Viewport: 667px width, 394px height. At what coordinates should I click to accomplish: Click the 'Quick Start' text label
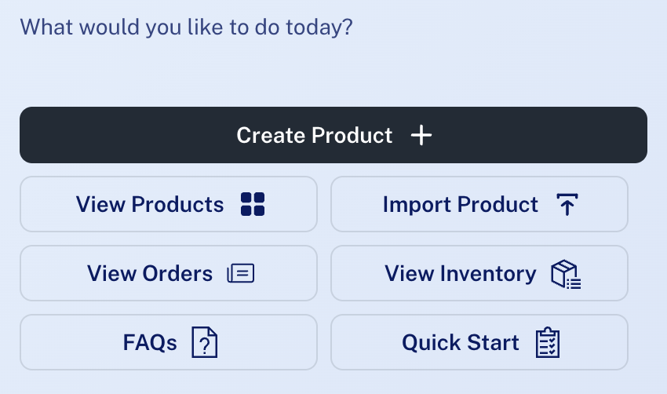(461, 342)
